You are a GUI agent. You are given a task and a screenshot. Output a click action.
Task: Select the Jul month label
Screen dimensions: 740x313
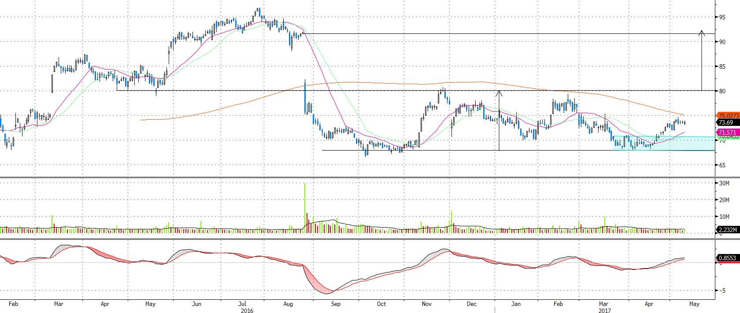pyautogui.click(x=242, y=304)
